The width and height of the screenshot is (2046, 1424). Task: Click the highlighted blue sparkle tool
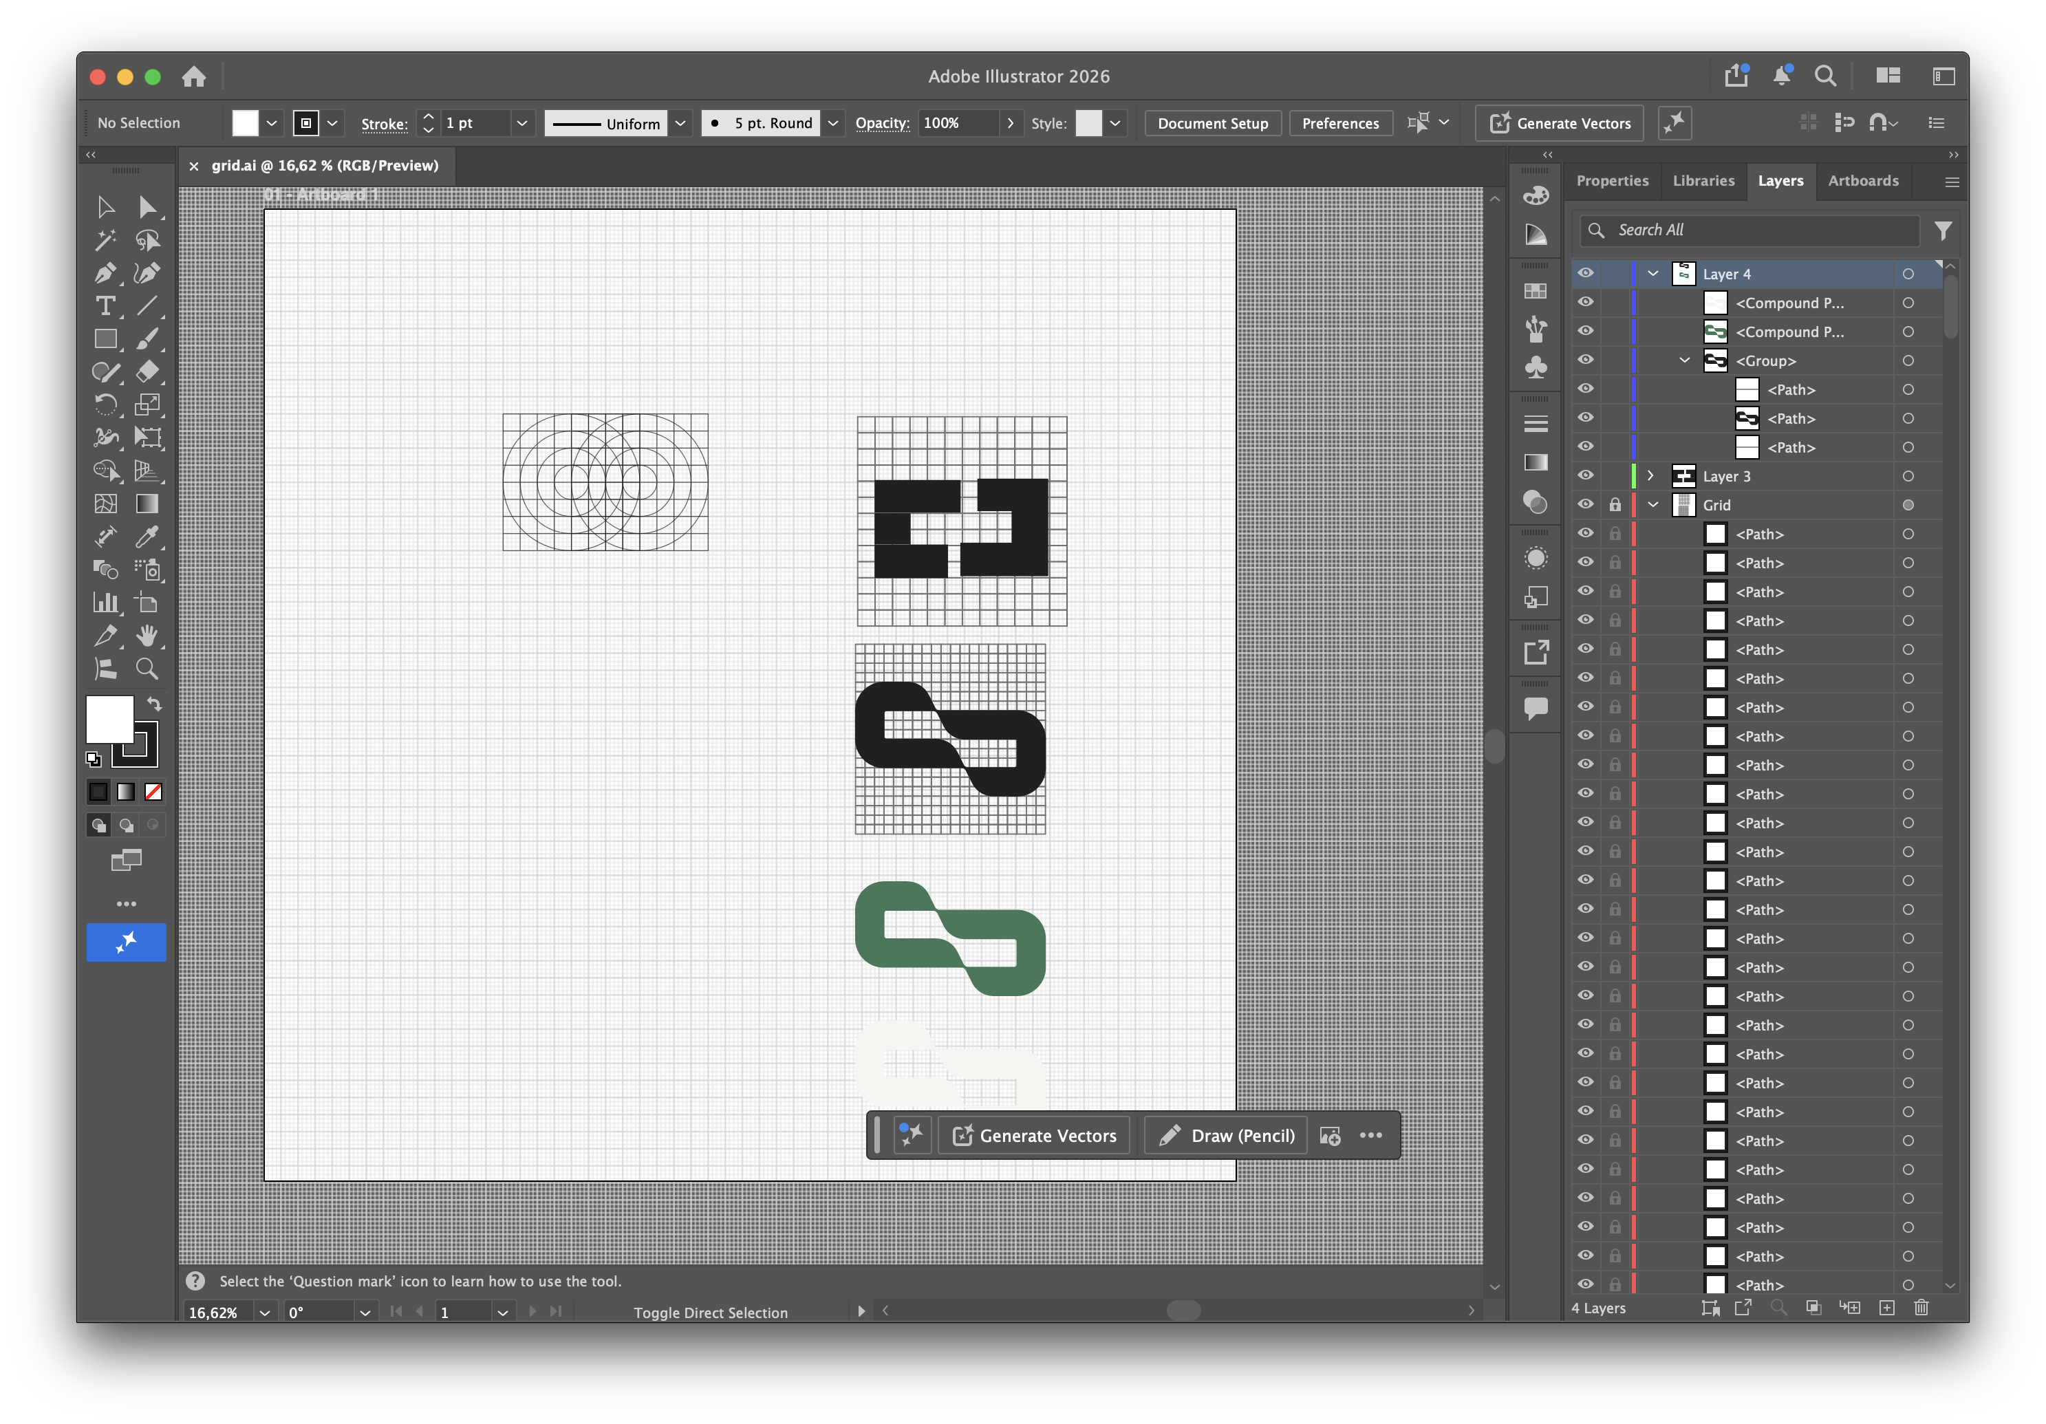(x=127, y=942)
